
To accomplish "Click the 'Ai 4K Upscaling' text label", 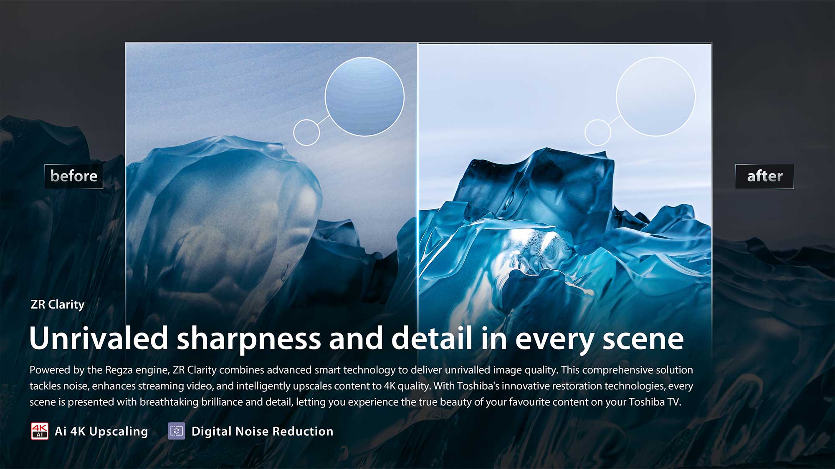I will point(101,431).
